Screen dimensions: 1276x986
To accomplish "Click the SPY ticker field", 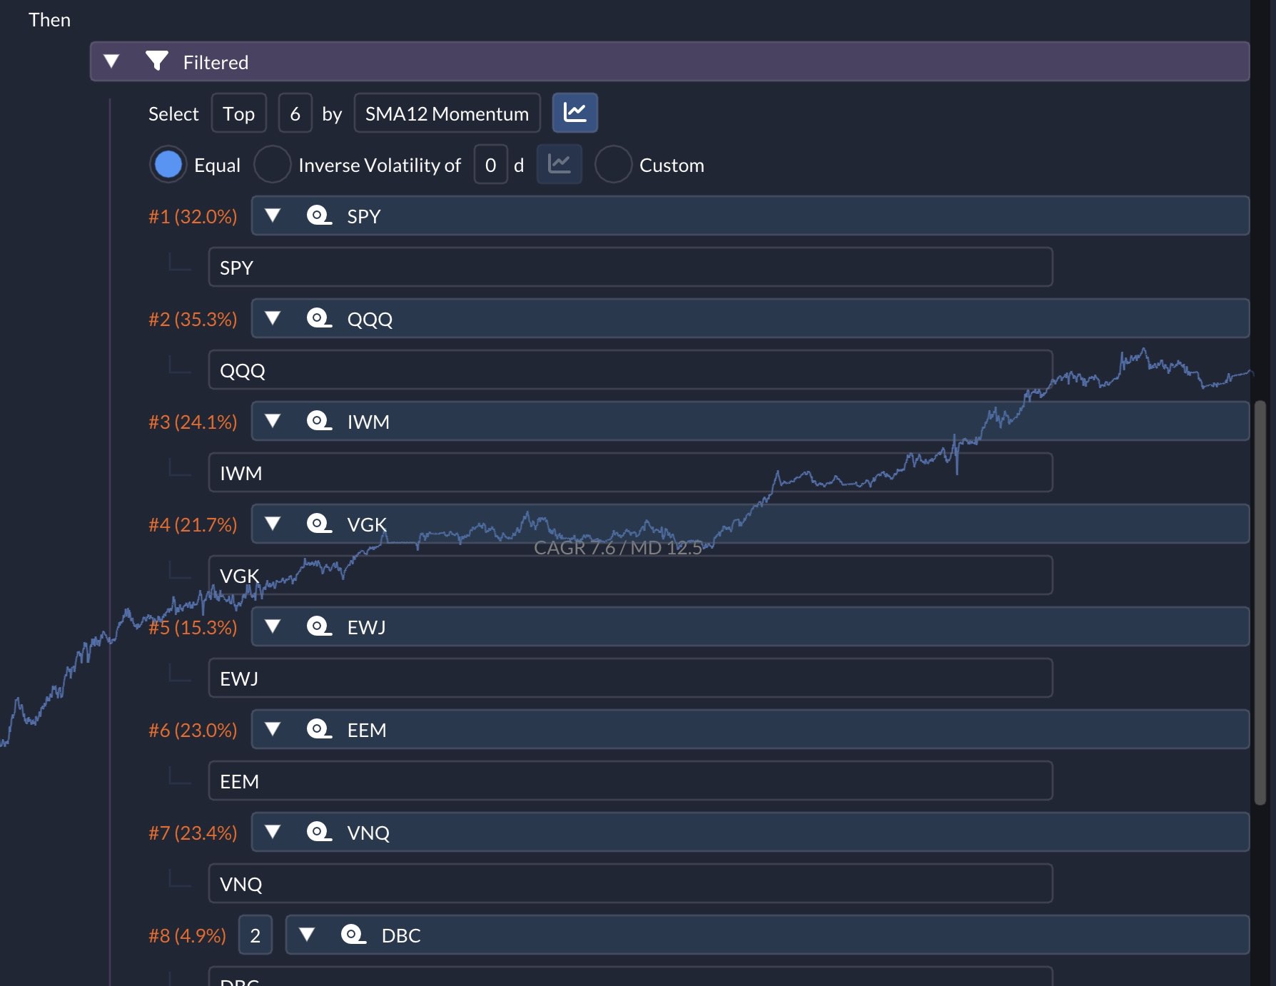I will click(631, 268).
